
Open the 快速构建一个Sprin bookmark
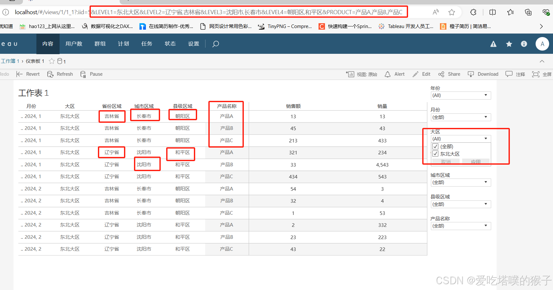click(x=345, y=26)
